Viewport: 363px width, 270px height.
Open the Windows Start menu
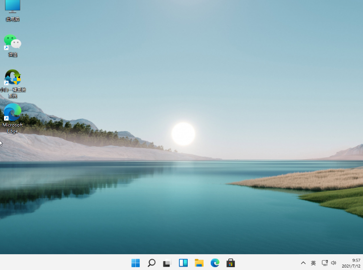135,263
